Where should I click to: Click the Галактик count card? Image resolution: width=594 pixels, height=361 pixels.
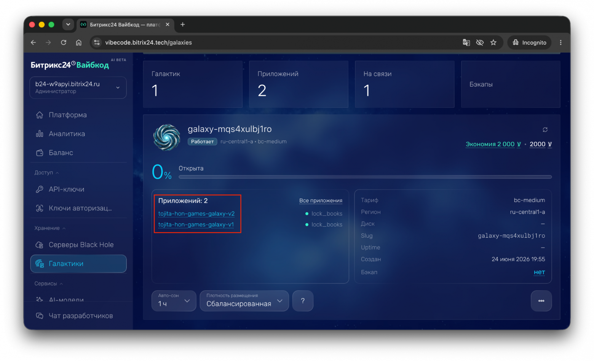pyautogui.click(x=193, y=84)
